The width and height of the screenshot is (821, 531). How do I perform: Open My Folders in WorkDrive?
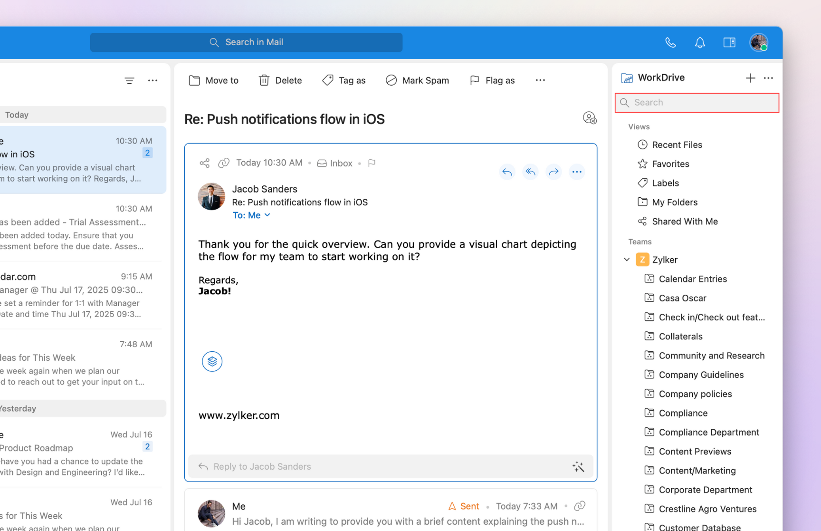click(x=668, y=202)
